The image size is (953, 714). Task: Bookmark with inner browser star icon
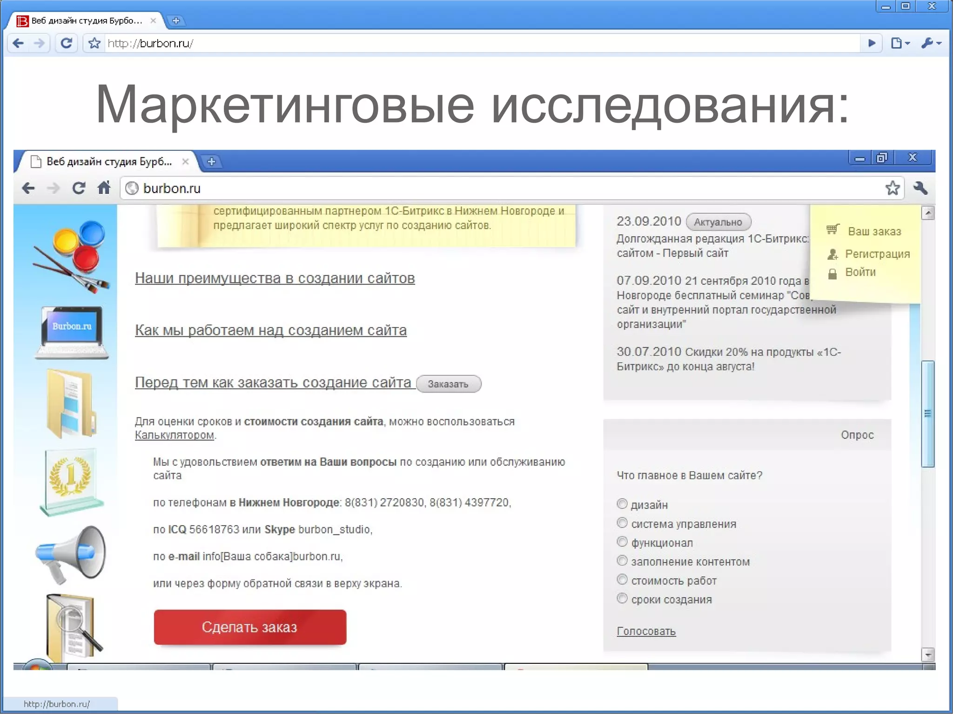[892, 188]
